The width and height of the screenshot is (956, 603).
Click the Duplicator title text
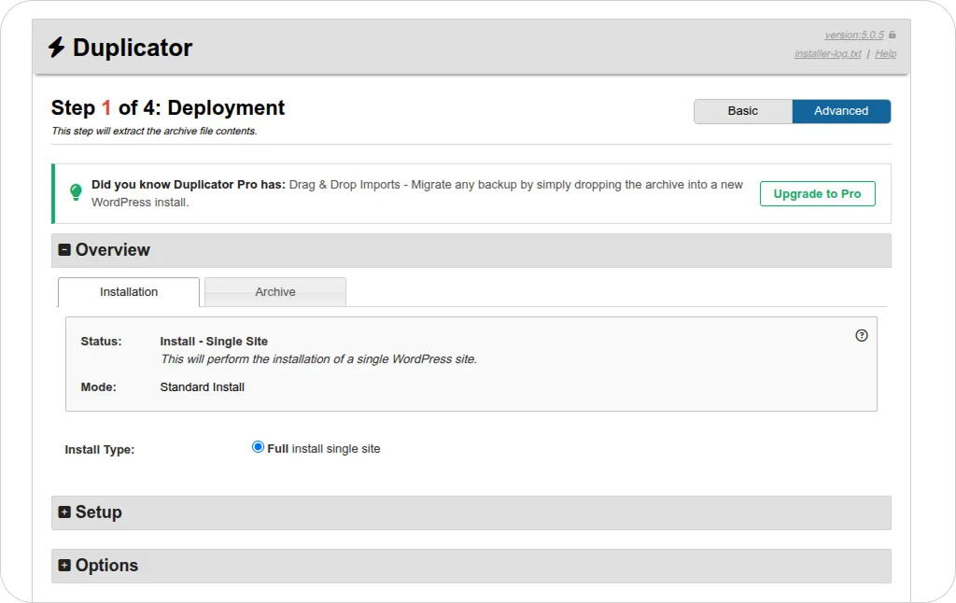point(133,48)
